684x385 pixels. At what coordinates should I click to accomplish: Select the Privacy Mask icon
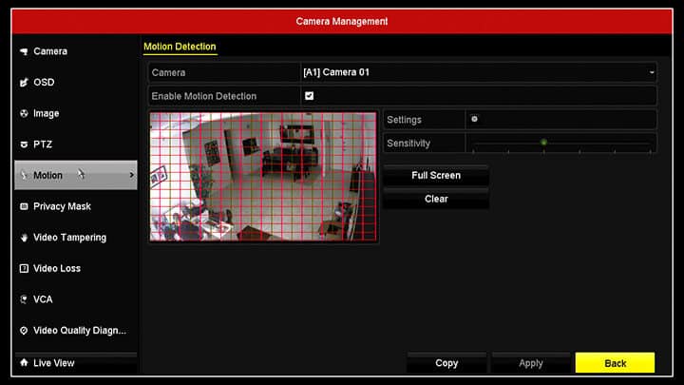tap(24, 206)
